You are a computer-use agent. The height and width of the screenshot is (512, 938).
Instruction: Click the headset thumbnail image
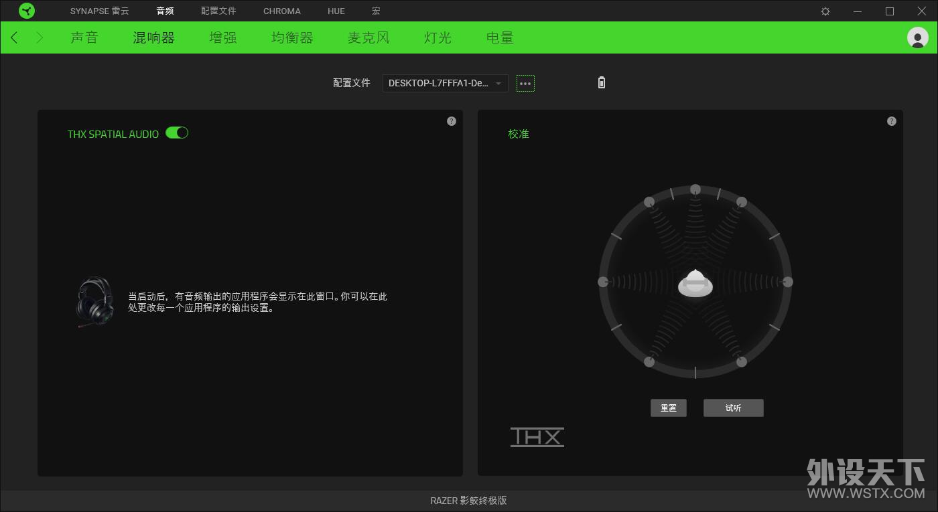95,302
